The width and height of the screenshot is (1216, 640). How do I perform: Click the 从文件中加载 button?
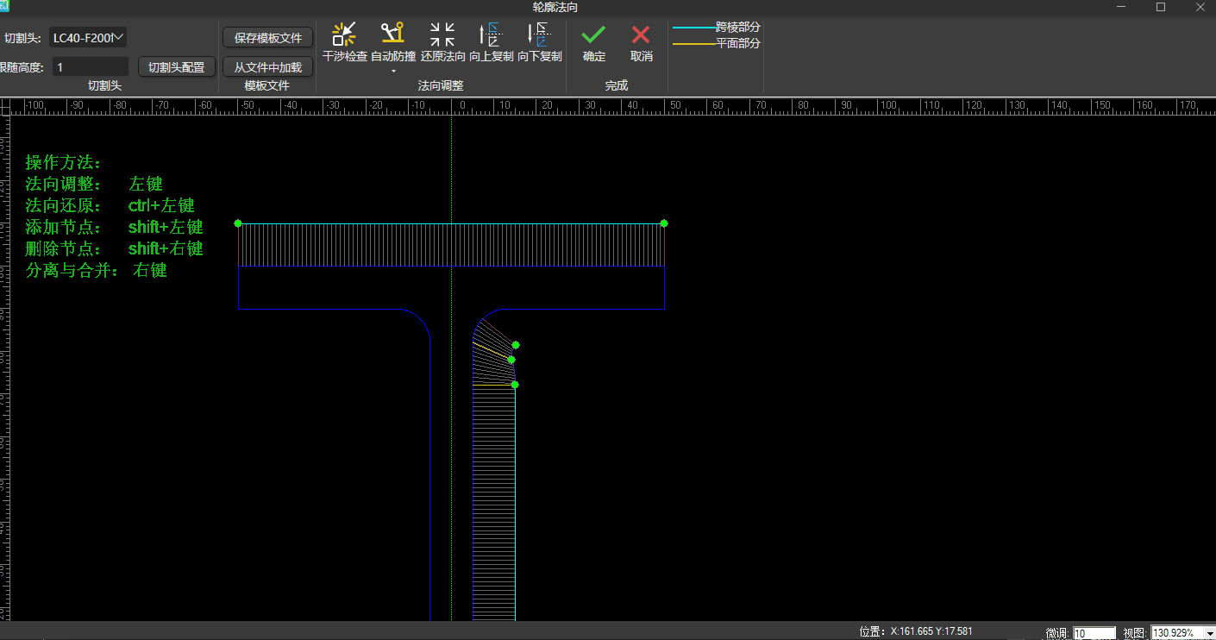(x=268, y=66)
